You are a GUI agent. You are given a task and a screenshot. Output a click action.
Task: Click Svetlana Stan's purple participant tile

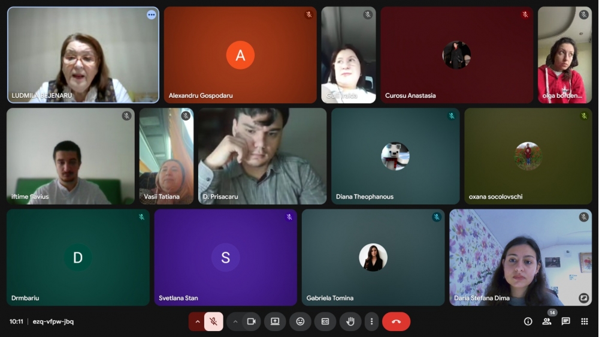225,257
